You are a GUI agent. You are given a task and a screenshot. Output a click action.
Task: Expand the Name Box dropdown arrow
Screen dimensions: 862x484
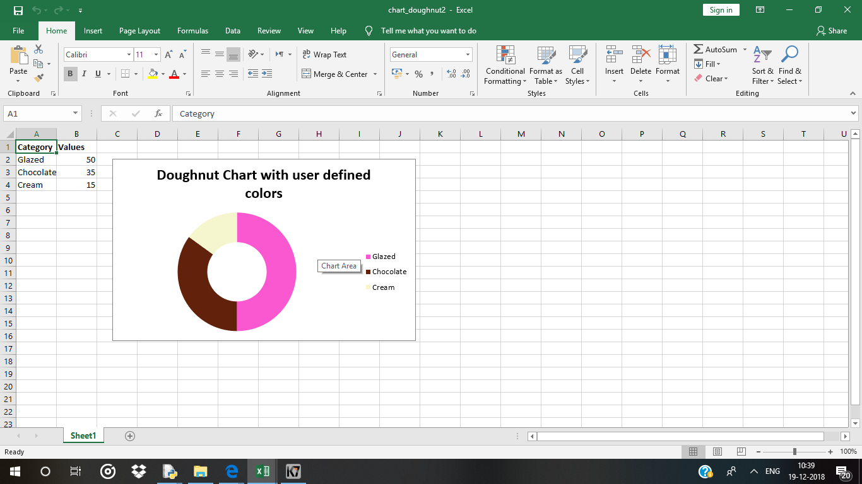(76, 113)
